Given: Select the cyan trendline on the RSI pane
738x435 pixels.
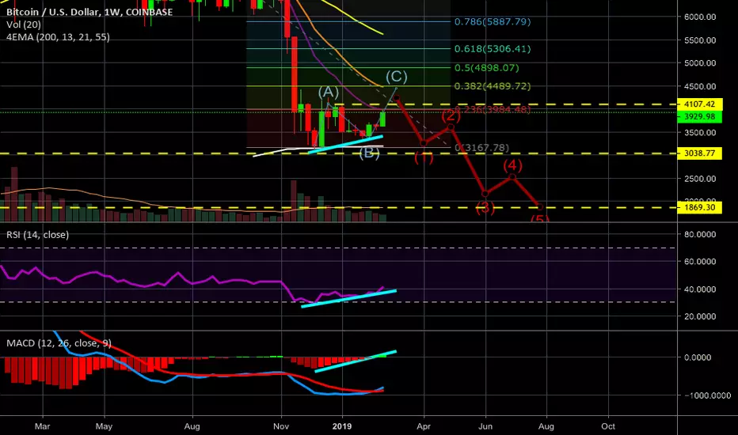Looking at the screenshot, I should tap(348, 299).
